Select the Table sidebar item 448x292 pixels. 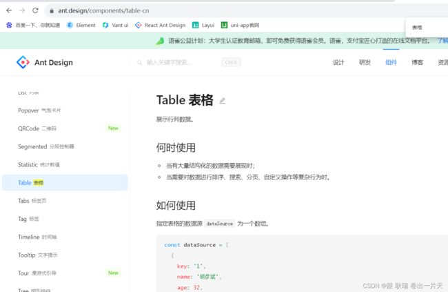(65, 183)
